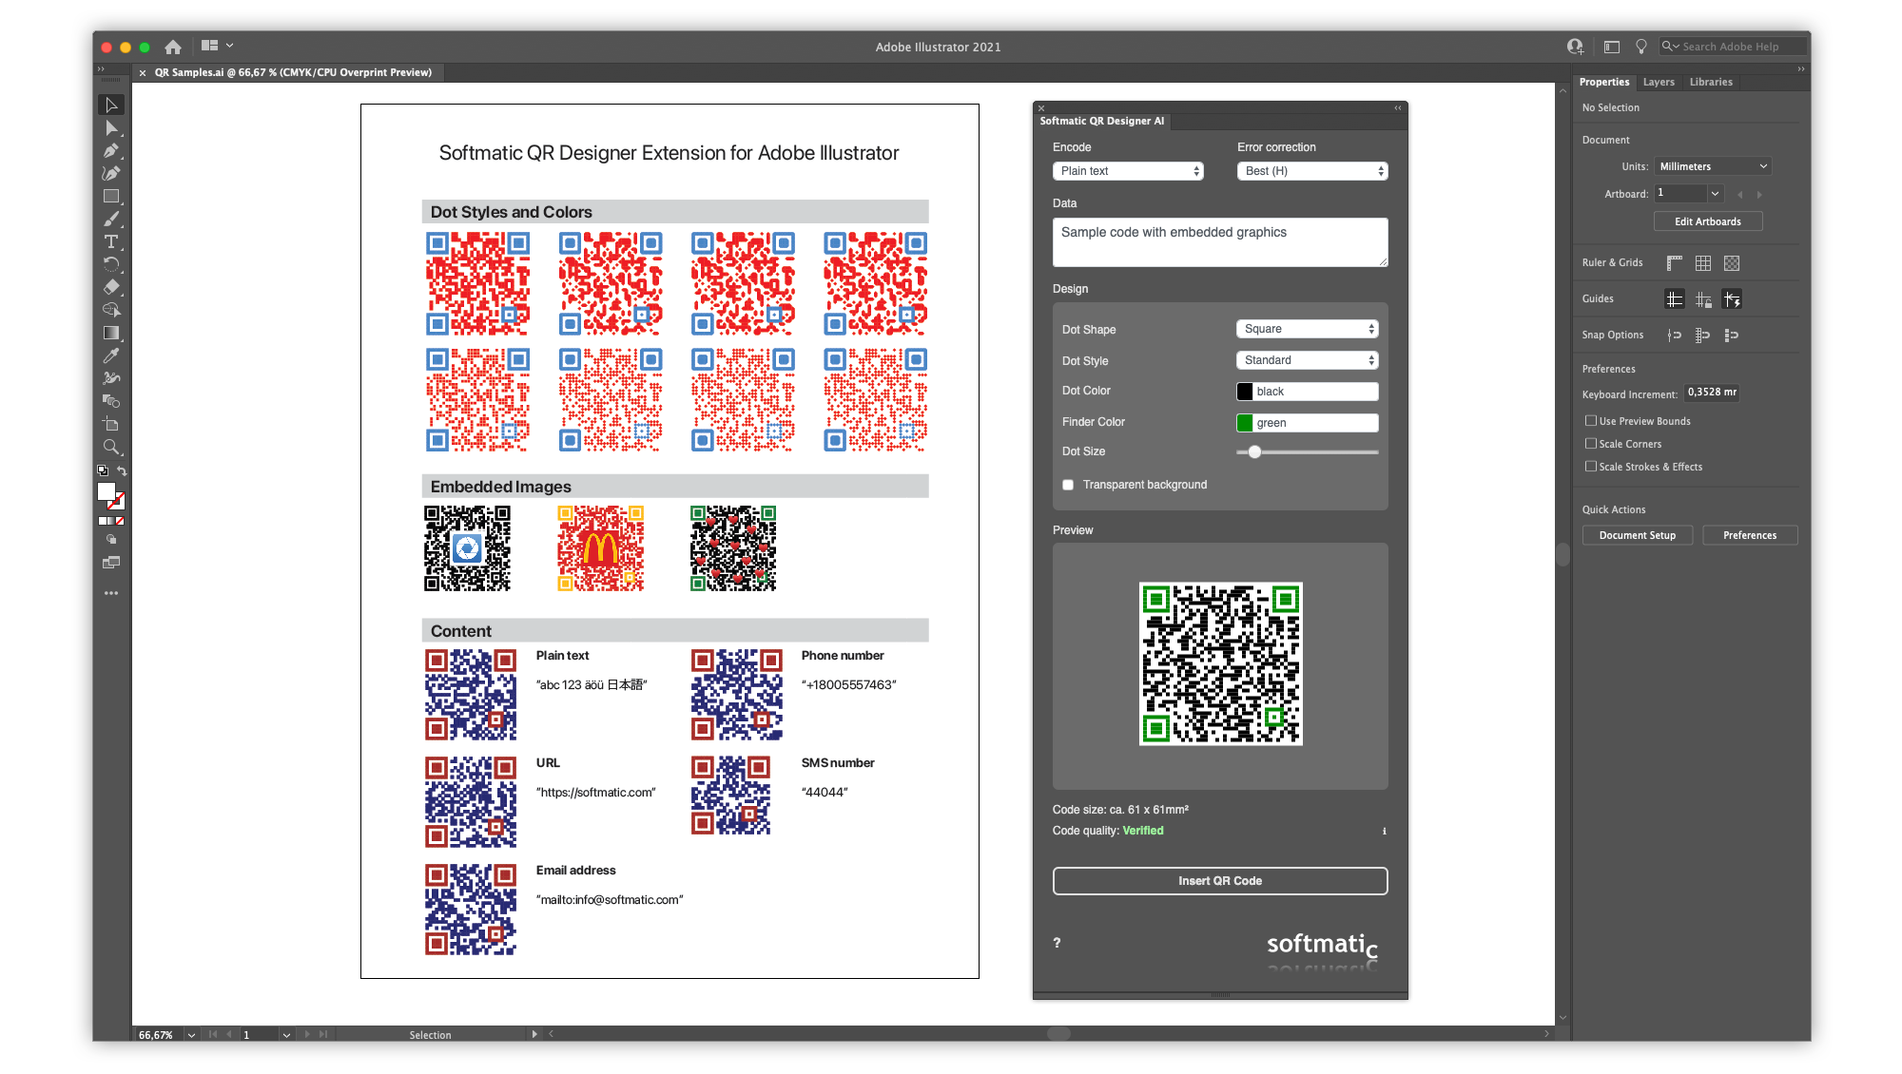Select the Eyedropper tool
The height and width of the screenshot is (1074, 1902).
[111, 355]
